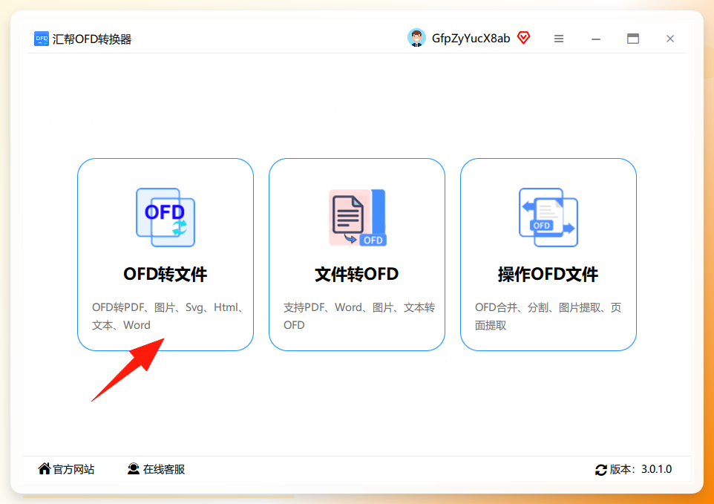Open the 在线客服 link
Viewport: 714px width, 504px height.
[x=164, y=469]
